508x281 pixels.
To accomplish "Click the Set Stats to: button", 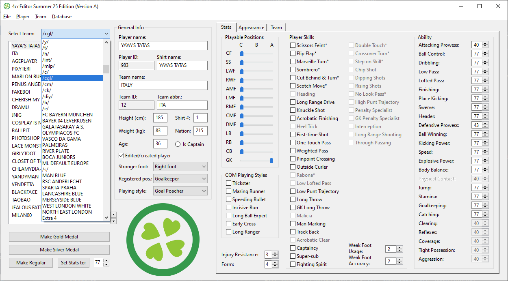I will tap(74, 263).
